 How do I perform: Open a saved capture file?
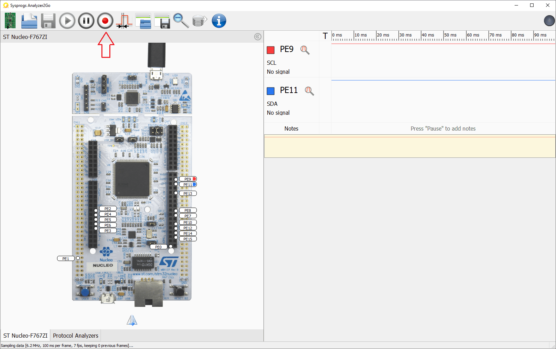(29, 21)
